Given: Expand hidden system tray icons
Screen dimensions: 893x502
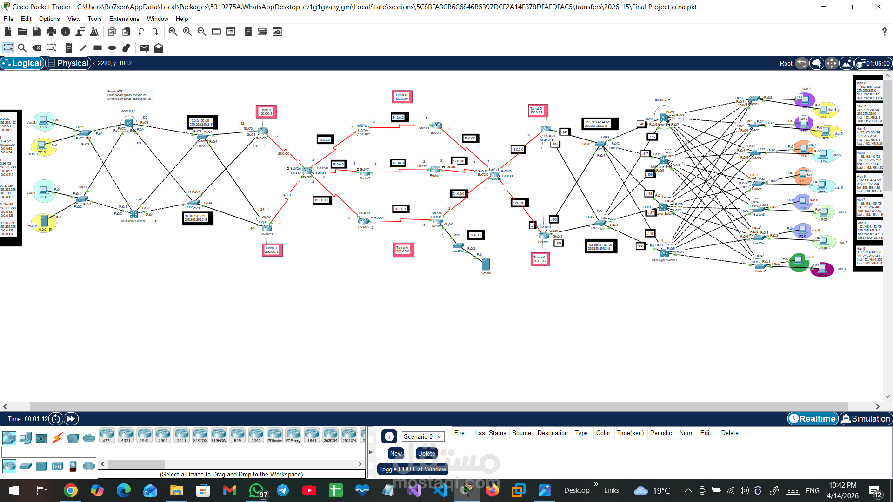Looking at the screenshot, I should click(x=687, y=490).
